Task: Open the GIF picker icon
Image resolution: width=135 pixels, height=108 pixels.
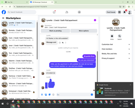Action: [53, 94]
